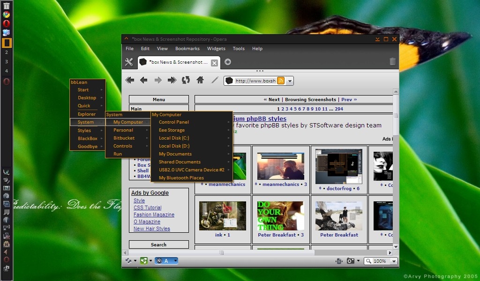Click the wand (pencil) toolbar icon
Screen dimensions: 480x281
tap(215, 80)
